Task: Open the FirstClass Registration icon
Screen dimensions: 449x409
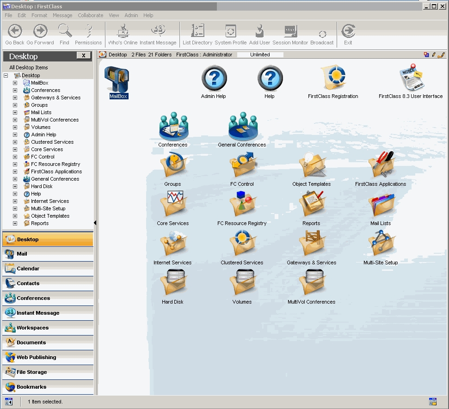Action: 333,79
